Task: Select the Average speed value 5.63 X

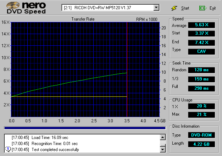Action: [x=201, y=25]
